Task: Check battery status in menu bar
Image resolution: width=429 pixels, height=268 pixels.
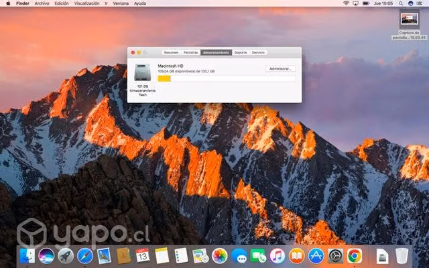Action: pos(366,3)
